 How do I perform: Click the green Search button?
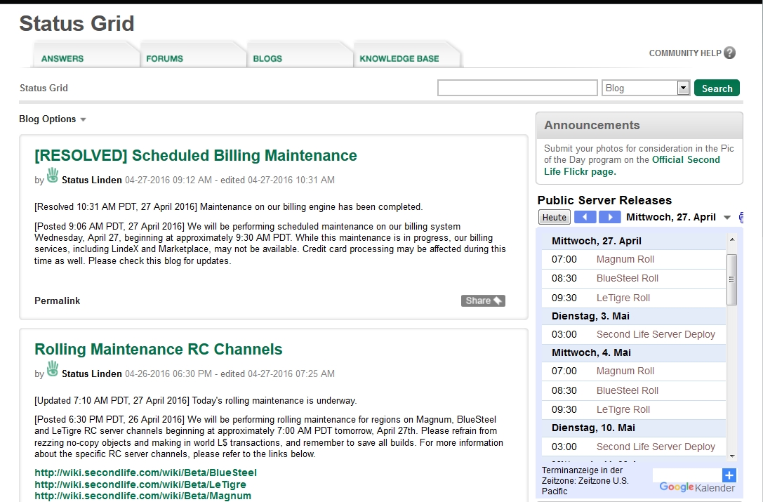click(x=717, y=88)
